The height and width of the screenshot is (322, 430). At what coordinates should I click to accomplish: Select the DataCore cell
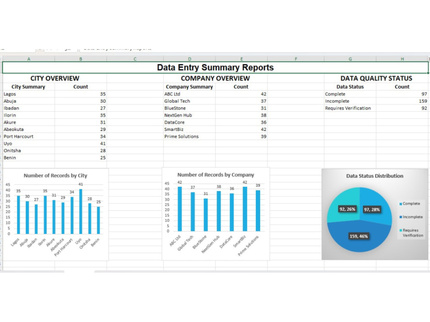tap(189, 122)
